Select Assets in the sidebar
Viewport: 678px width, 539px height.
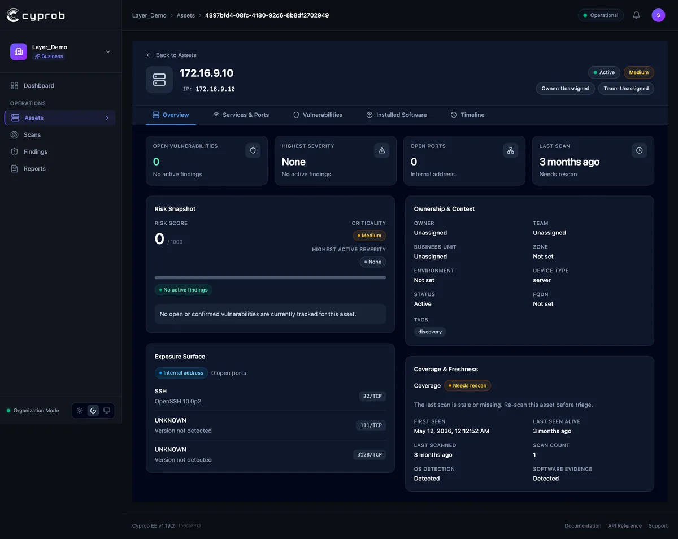coord(60,118)
